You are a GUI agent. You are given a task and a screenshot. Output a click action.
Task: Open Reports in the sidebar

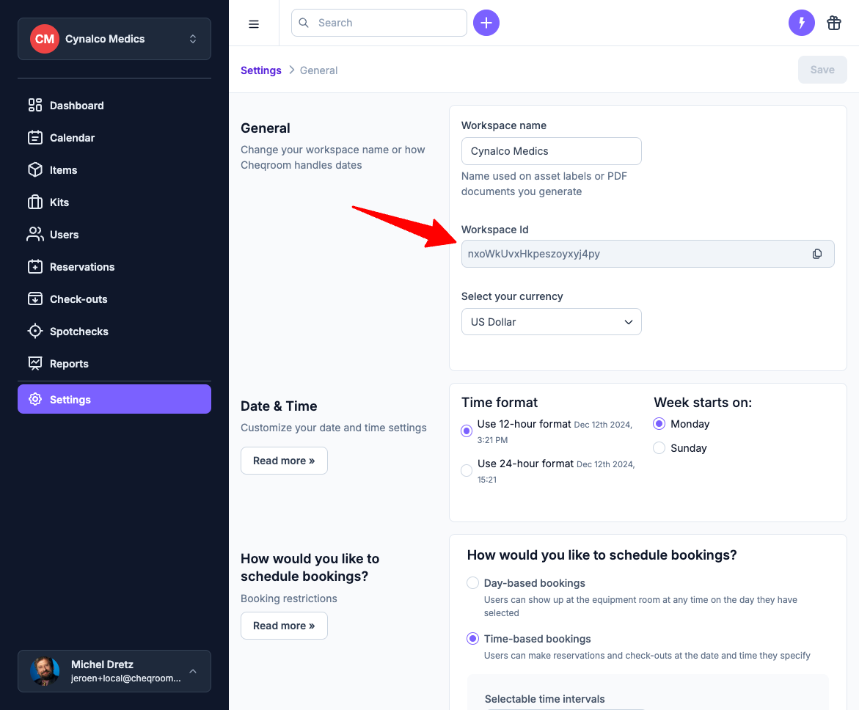[x=69, y=364]
